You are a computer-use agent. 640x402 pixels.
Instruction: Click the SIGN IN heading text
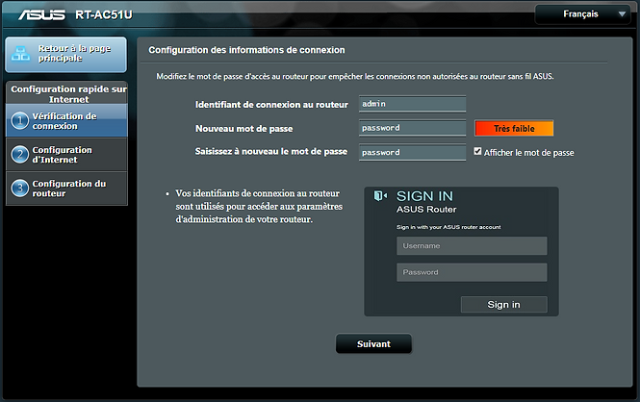point(424,196)
